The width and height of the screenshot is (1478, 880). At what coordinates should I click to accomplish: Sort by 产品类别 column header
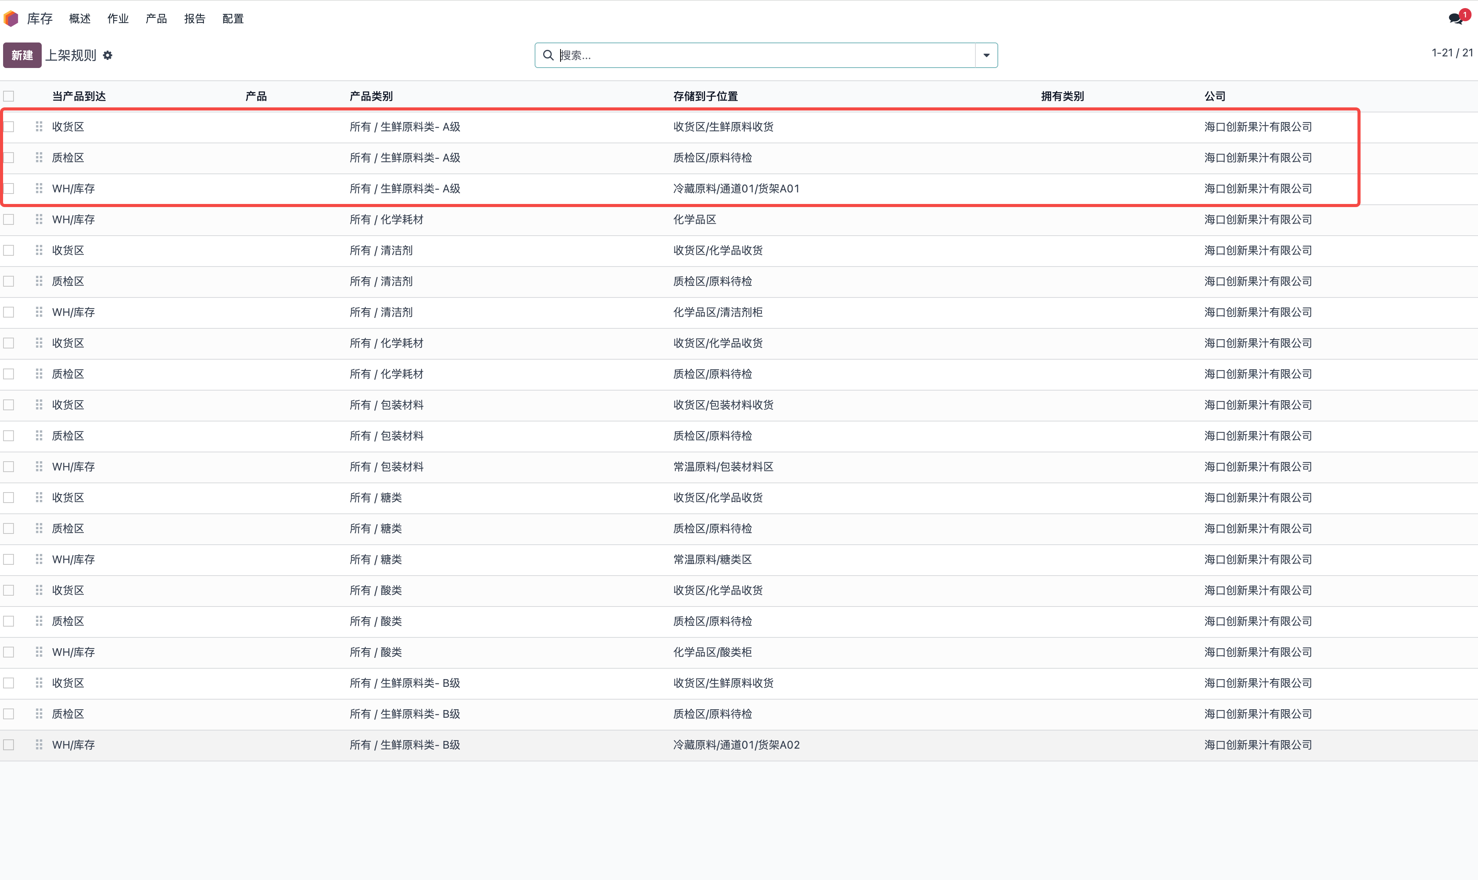(371, 96)
